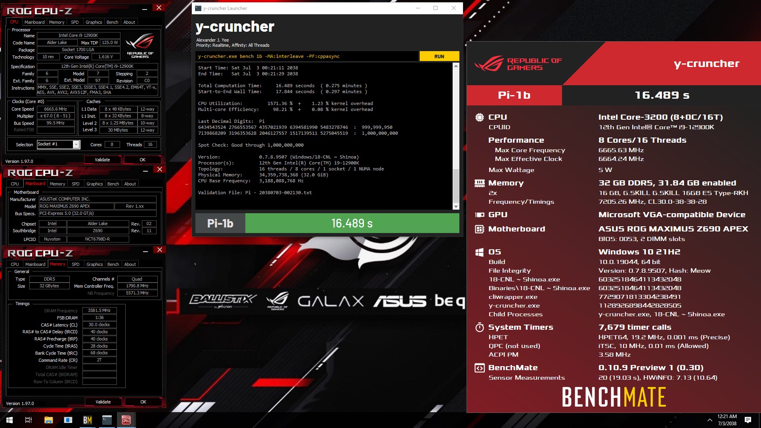The width and height of the screenshot is (761, 428).
Task: Click the Channels # Quad field
Action: point(137,279)
